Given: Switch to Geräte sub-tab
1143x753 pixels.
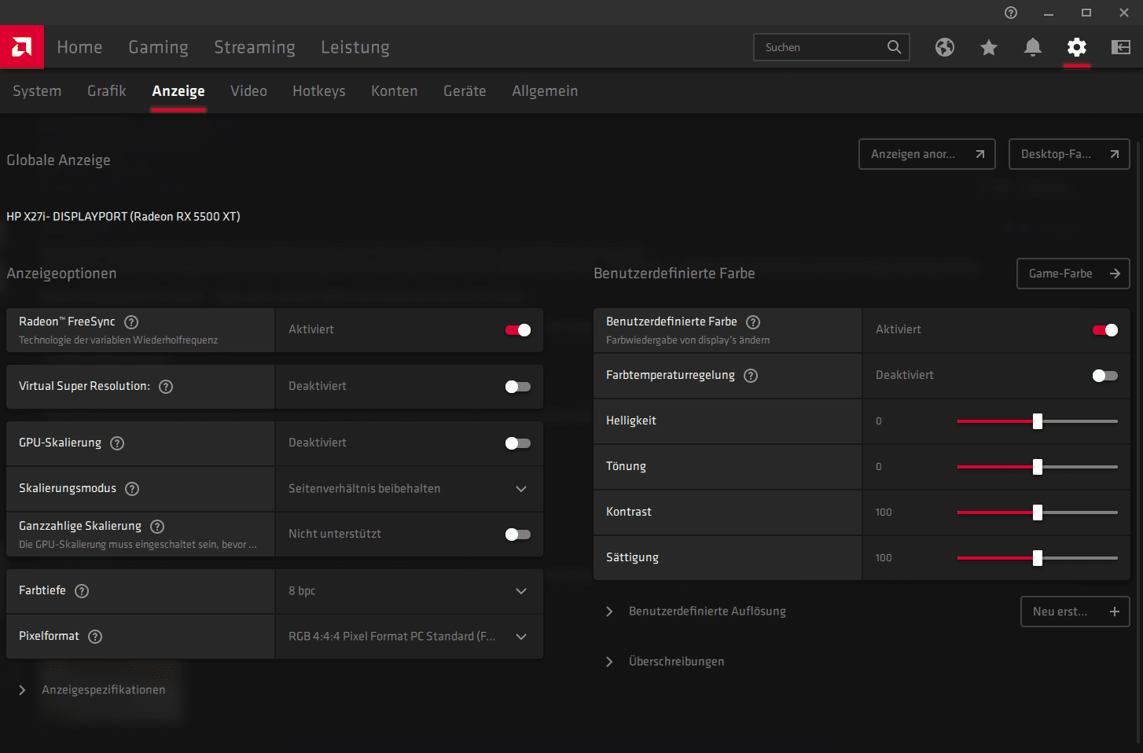Looking at the screenshot, I should pyautogui.click(x=465, y=91).
